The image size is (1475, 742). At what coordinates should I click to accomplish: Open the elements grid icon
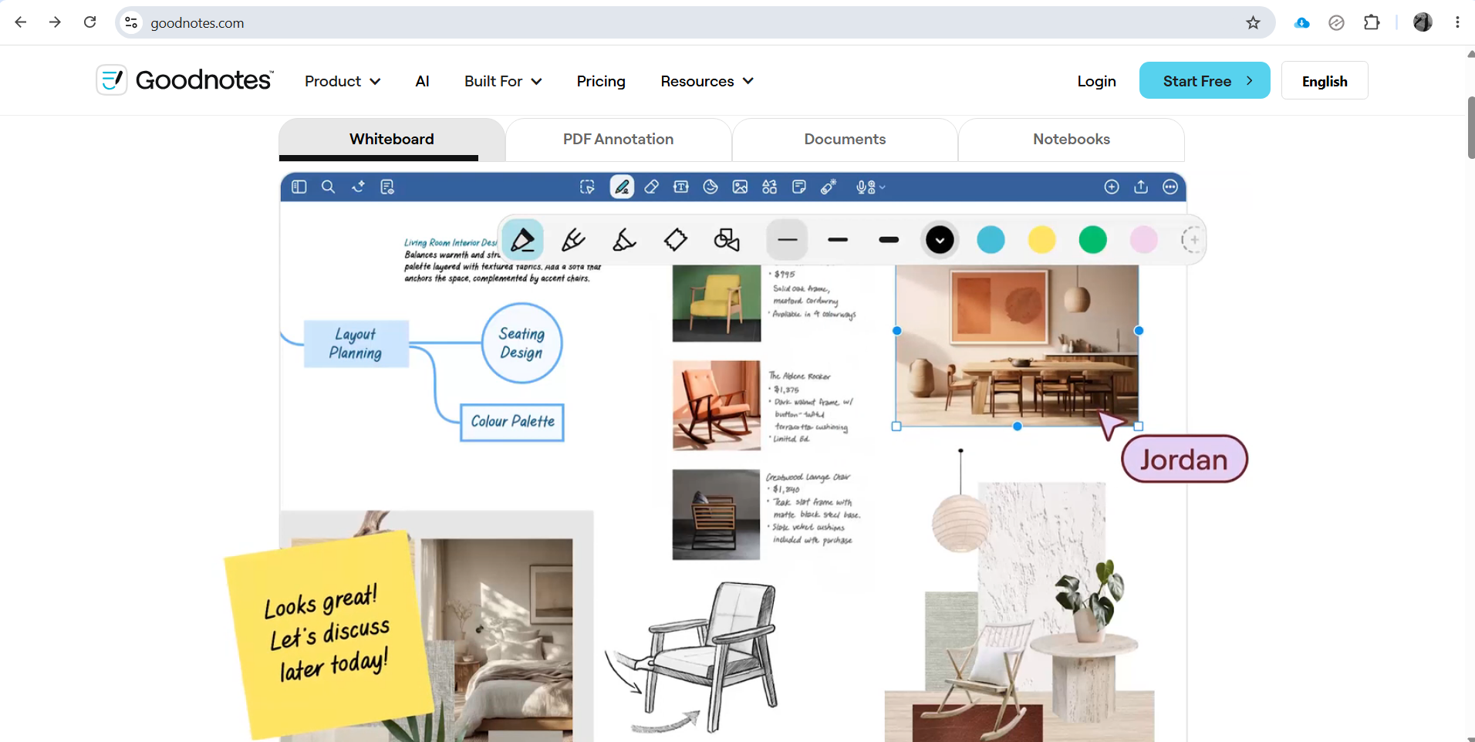coord(769,187)
